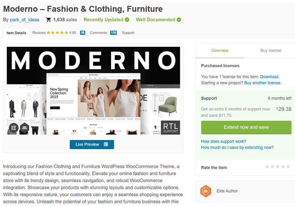
Task: Rate the item with the fifth star
Action: 288,166
